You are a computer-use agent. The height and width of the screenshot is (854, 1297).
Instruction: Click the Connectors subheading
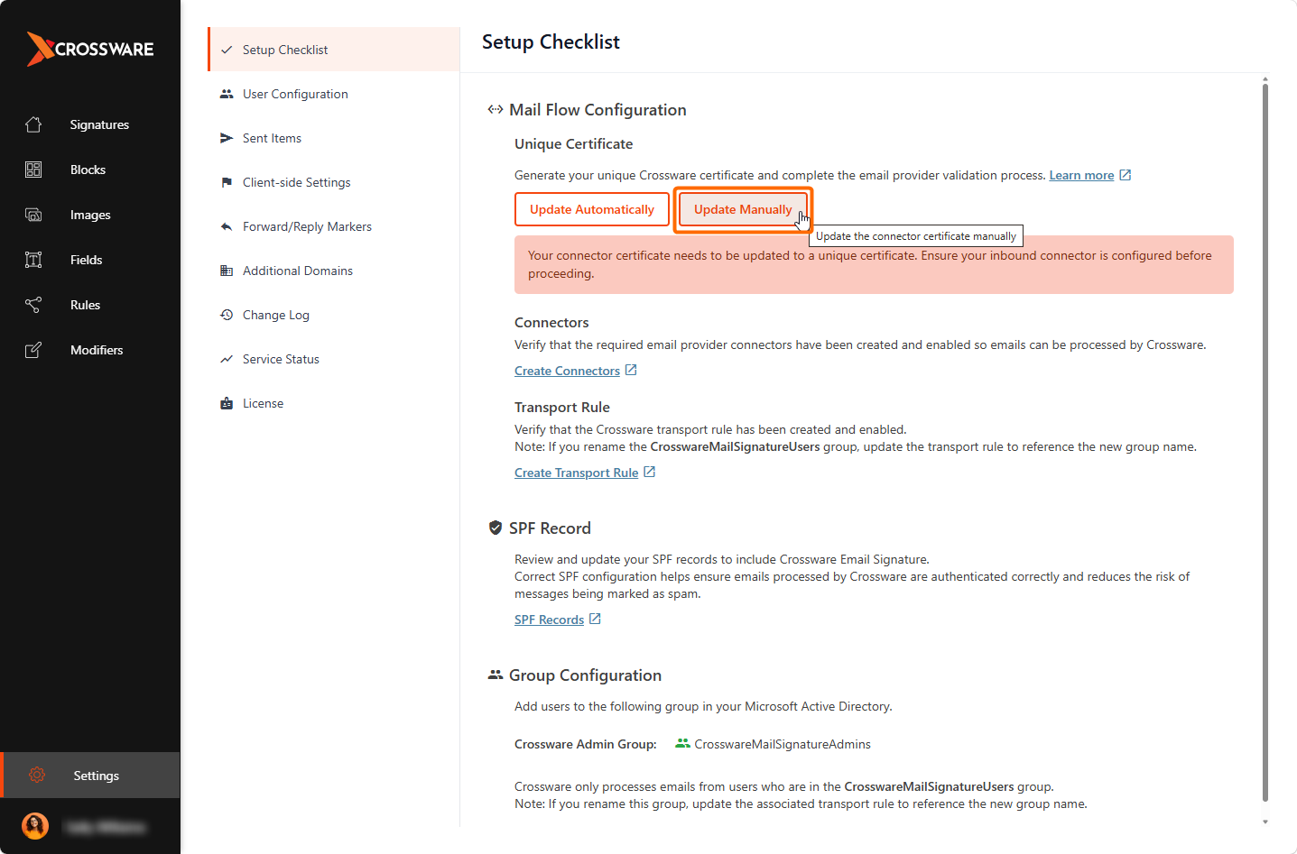pos(551,322)
